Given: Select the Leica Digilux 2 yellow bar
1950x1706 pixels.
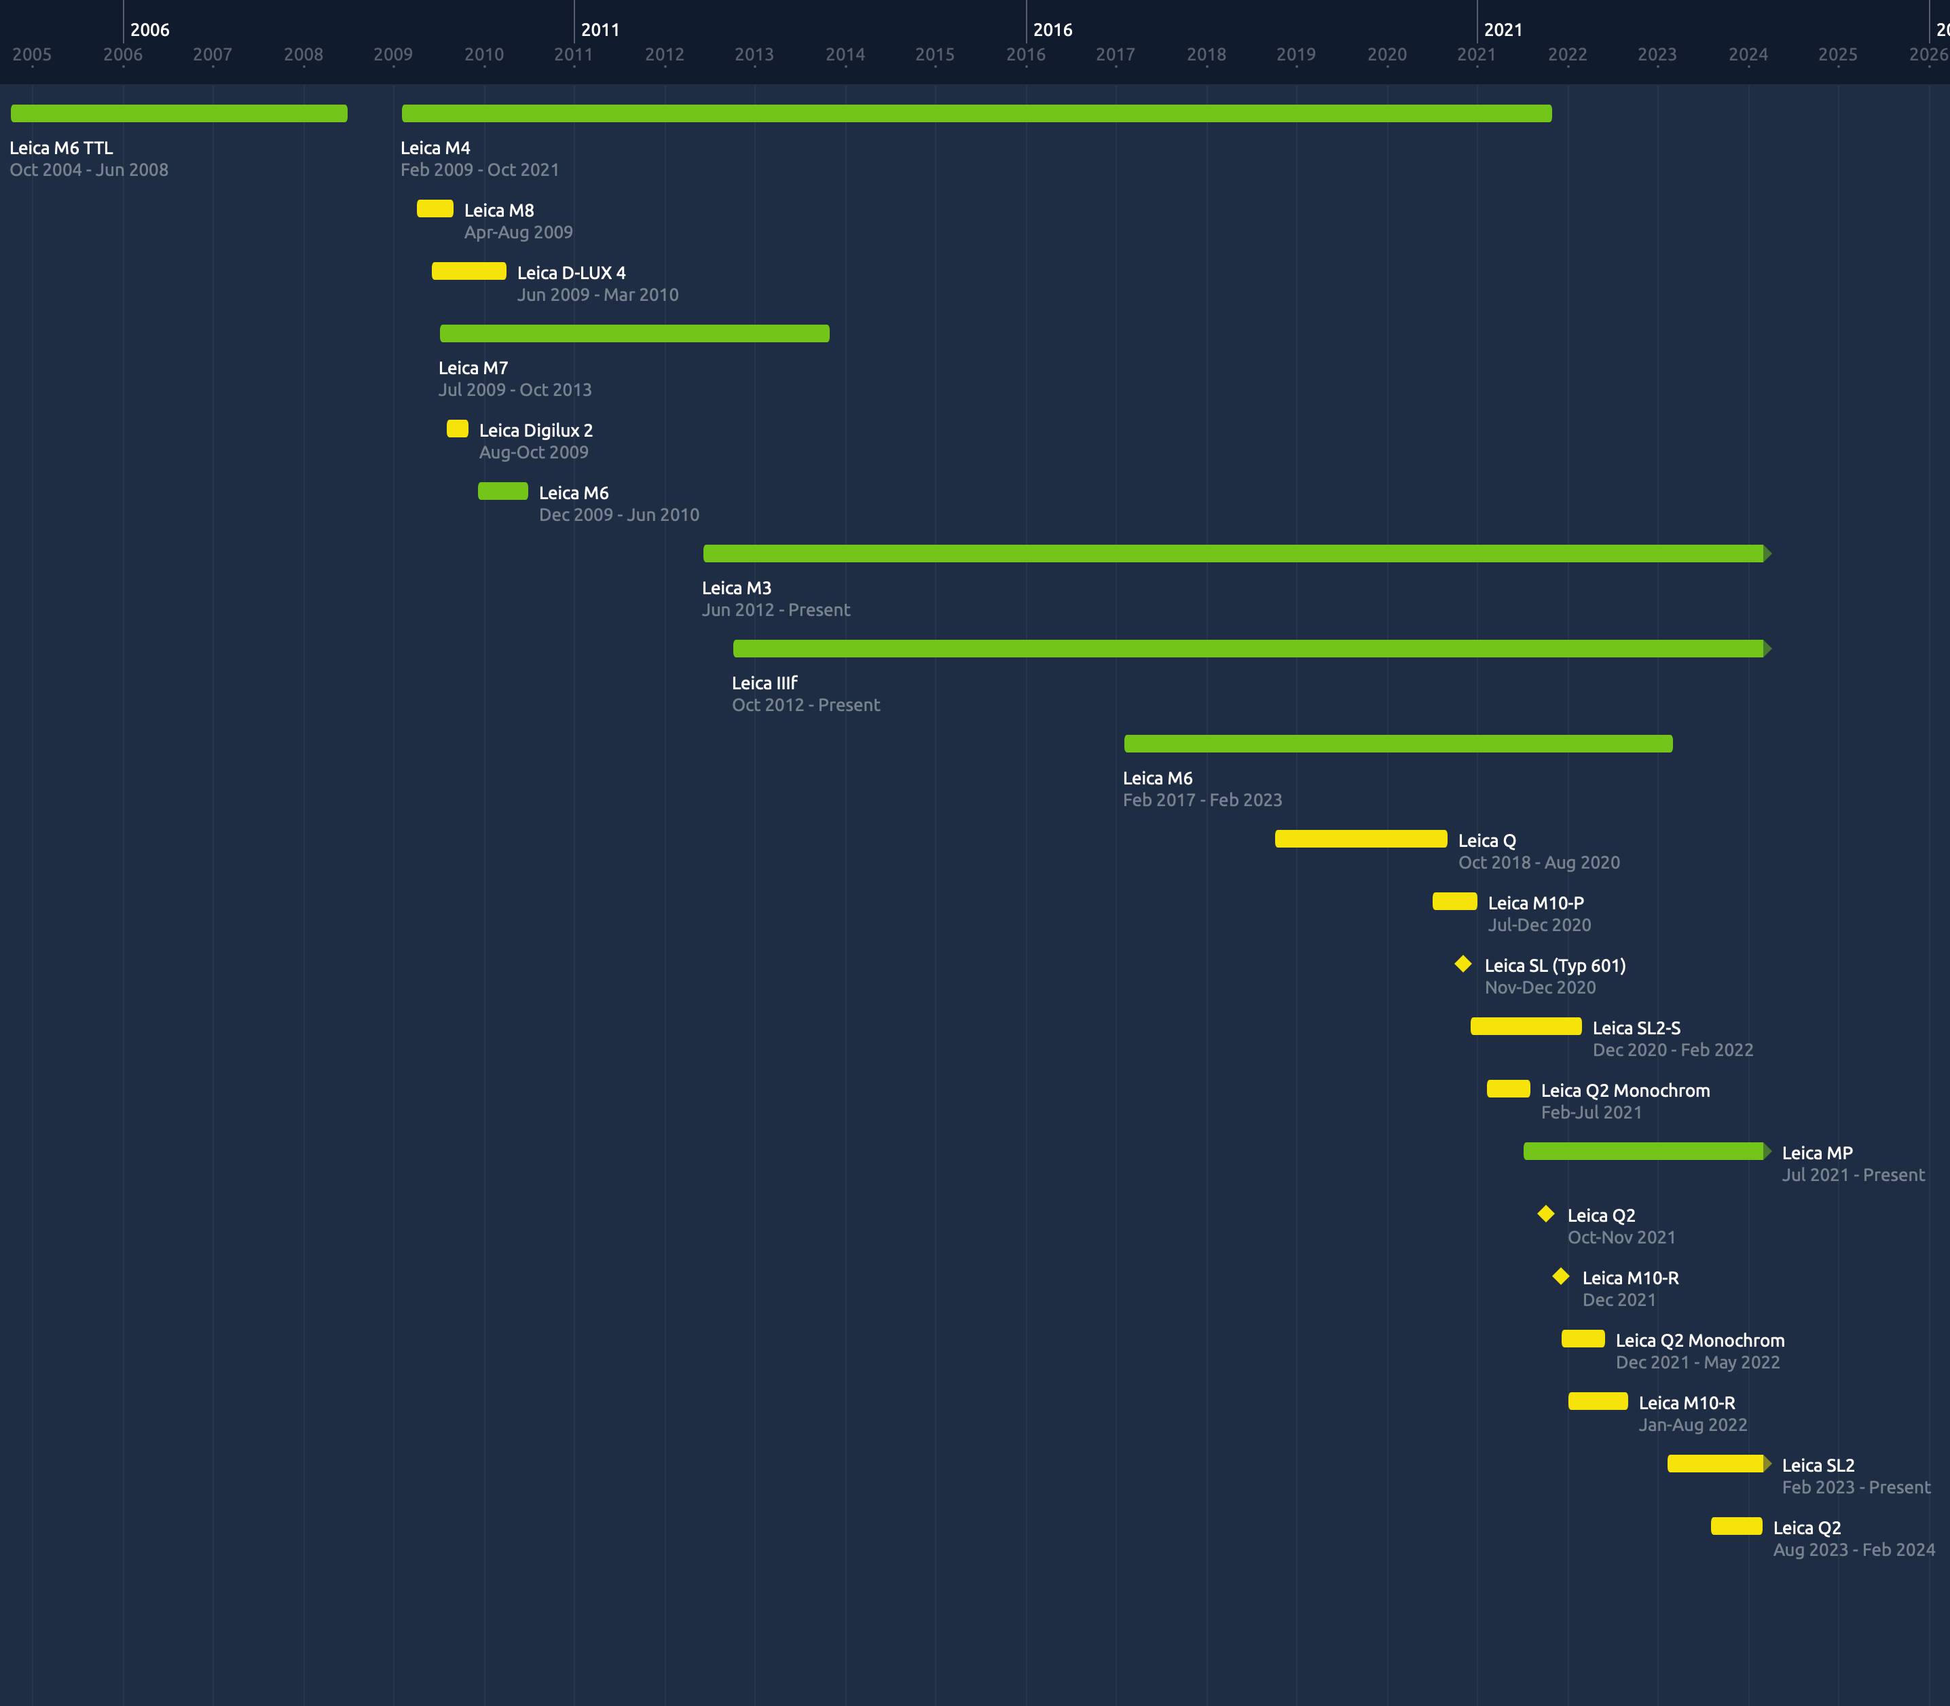Looking at the screenshot, I should click(x=458, y=429).
